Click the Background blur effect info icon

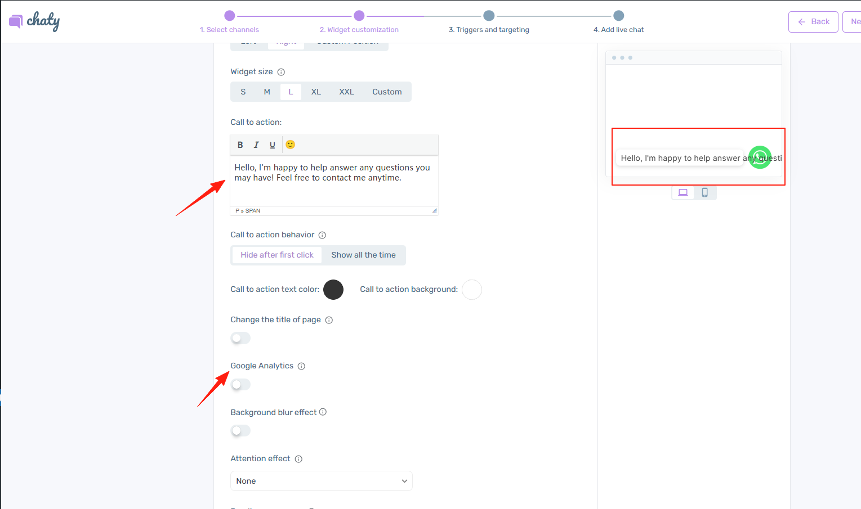(x=323, y=412)
